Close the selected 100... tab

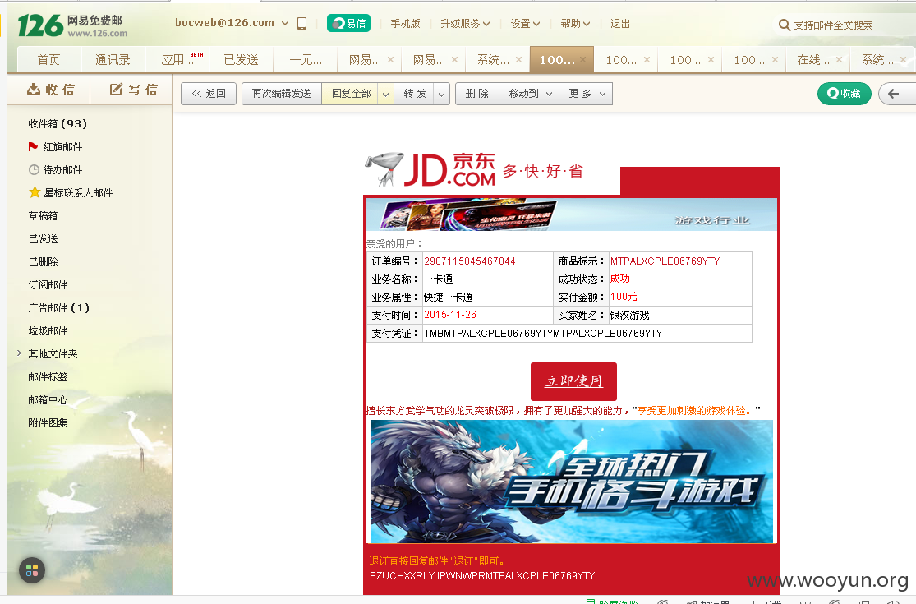(582, 60)
